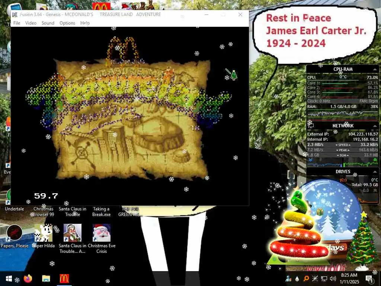The image size is (381, 286).
Task: Collapse the CPU-RAM widget panel
Action: (375, 70)
